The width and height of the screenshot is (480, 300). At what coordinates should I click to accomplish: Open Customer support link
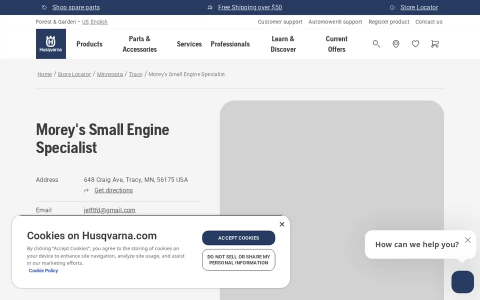280,21
